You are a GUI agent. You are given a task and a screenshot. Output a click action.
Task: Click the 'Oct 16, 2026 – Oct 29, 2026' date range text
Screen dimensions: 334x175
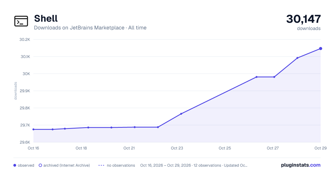click(166, 165)
